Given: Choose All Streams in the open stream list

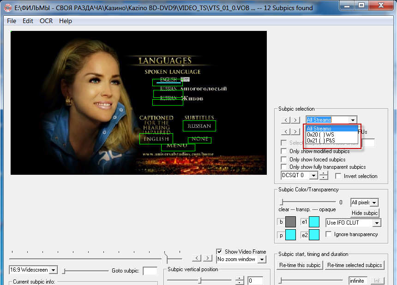Looking at the screenshot, I should [x=332, y=129].
